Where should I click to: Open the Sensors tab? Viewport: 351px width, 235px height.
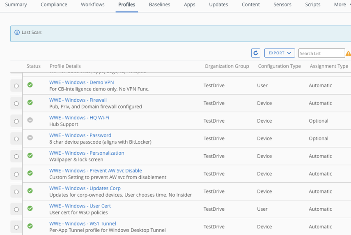pyautogui.click(x=282, y=5)
